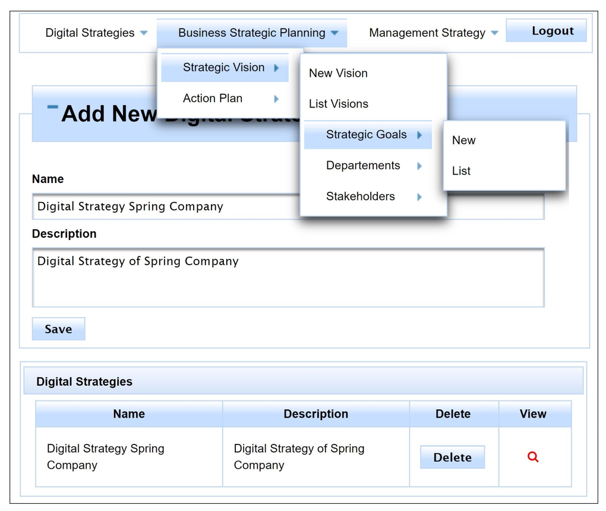
Task: Click the red magnifier view icon
Action: [533, 457]
